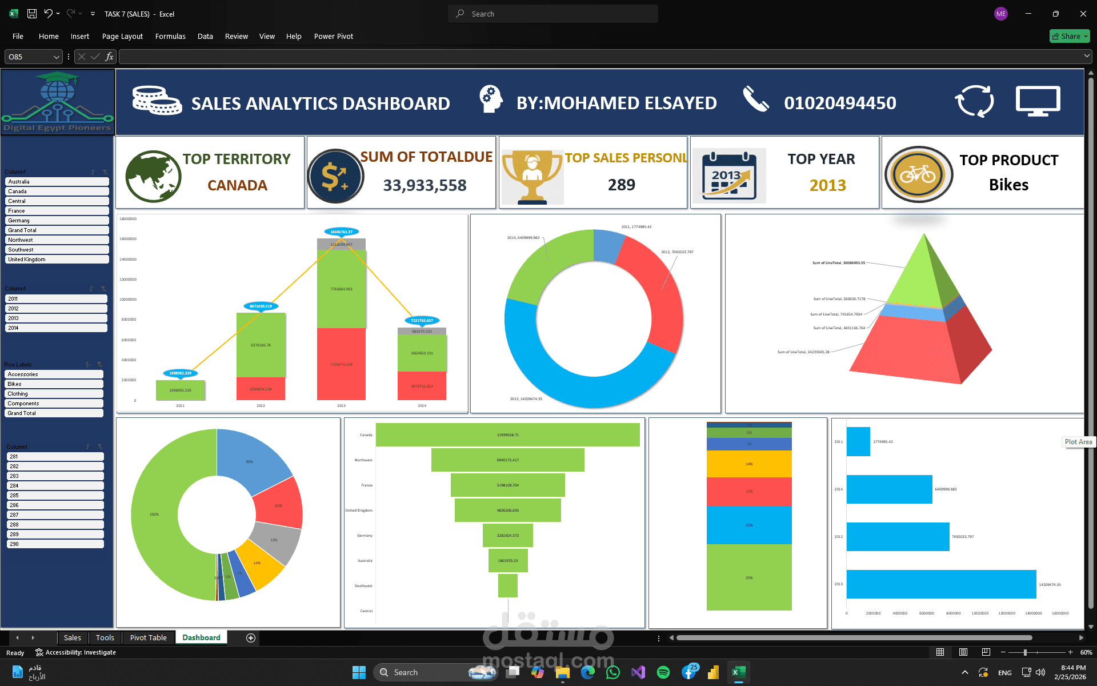Enable multi-select on Row Labels slicer
This screenshot has height=686, width=1097.
click(x=88, y=365)
